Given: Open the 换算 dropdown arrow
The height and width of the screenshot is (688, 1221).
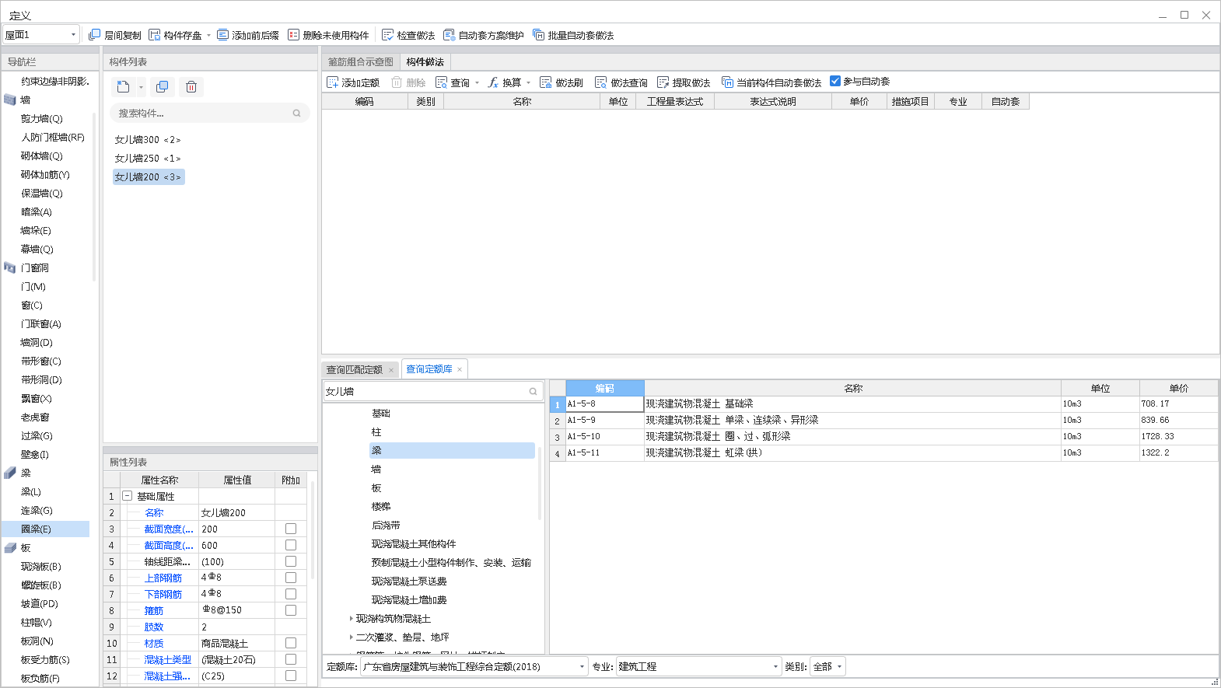Looking at the screenshot, I should tap(528, 82).
